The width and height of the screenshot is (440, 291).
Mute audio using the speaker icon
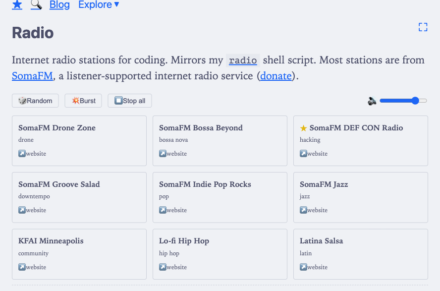tap(372, 101)
